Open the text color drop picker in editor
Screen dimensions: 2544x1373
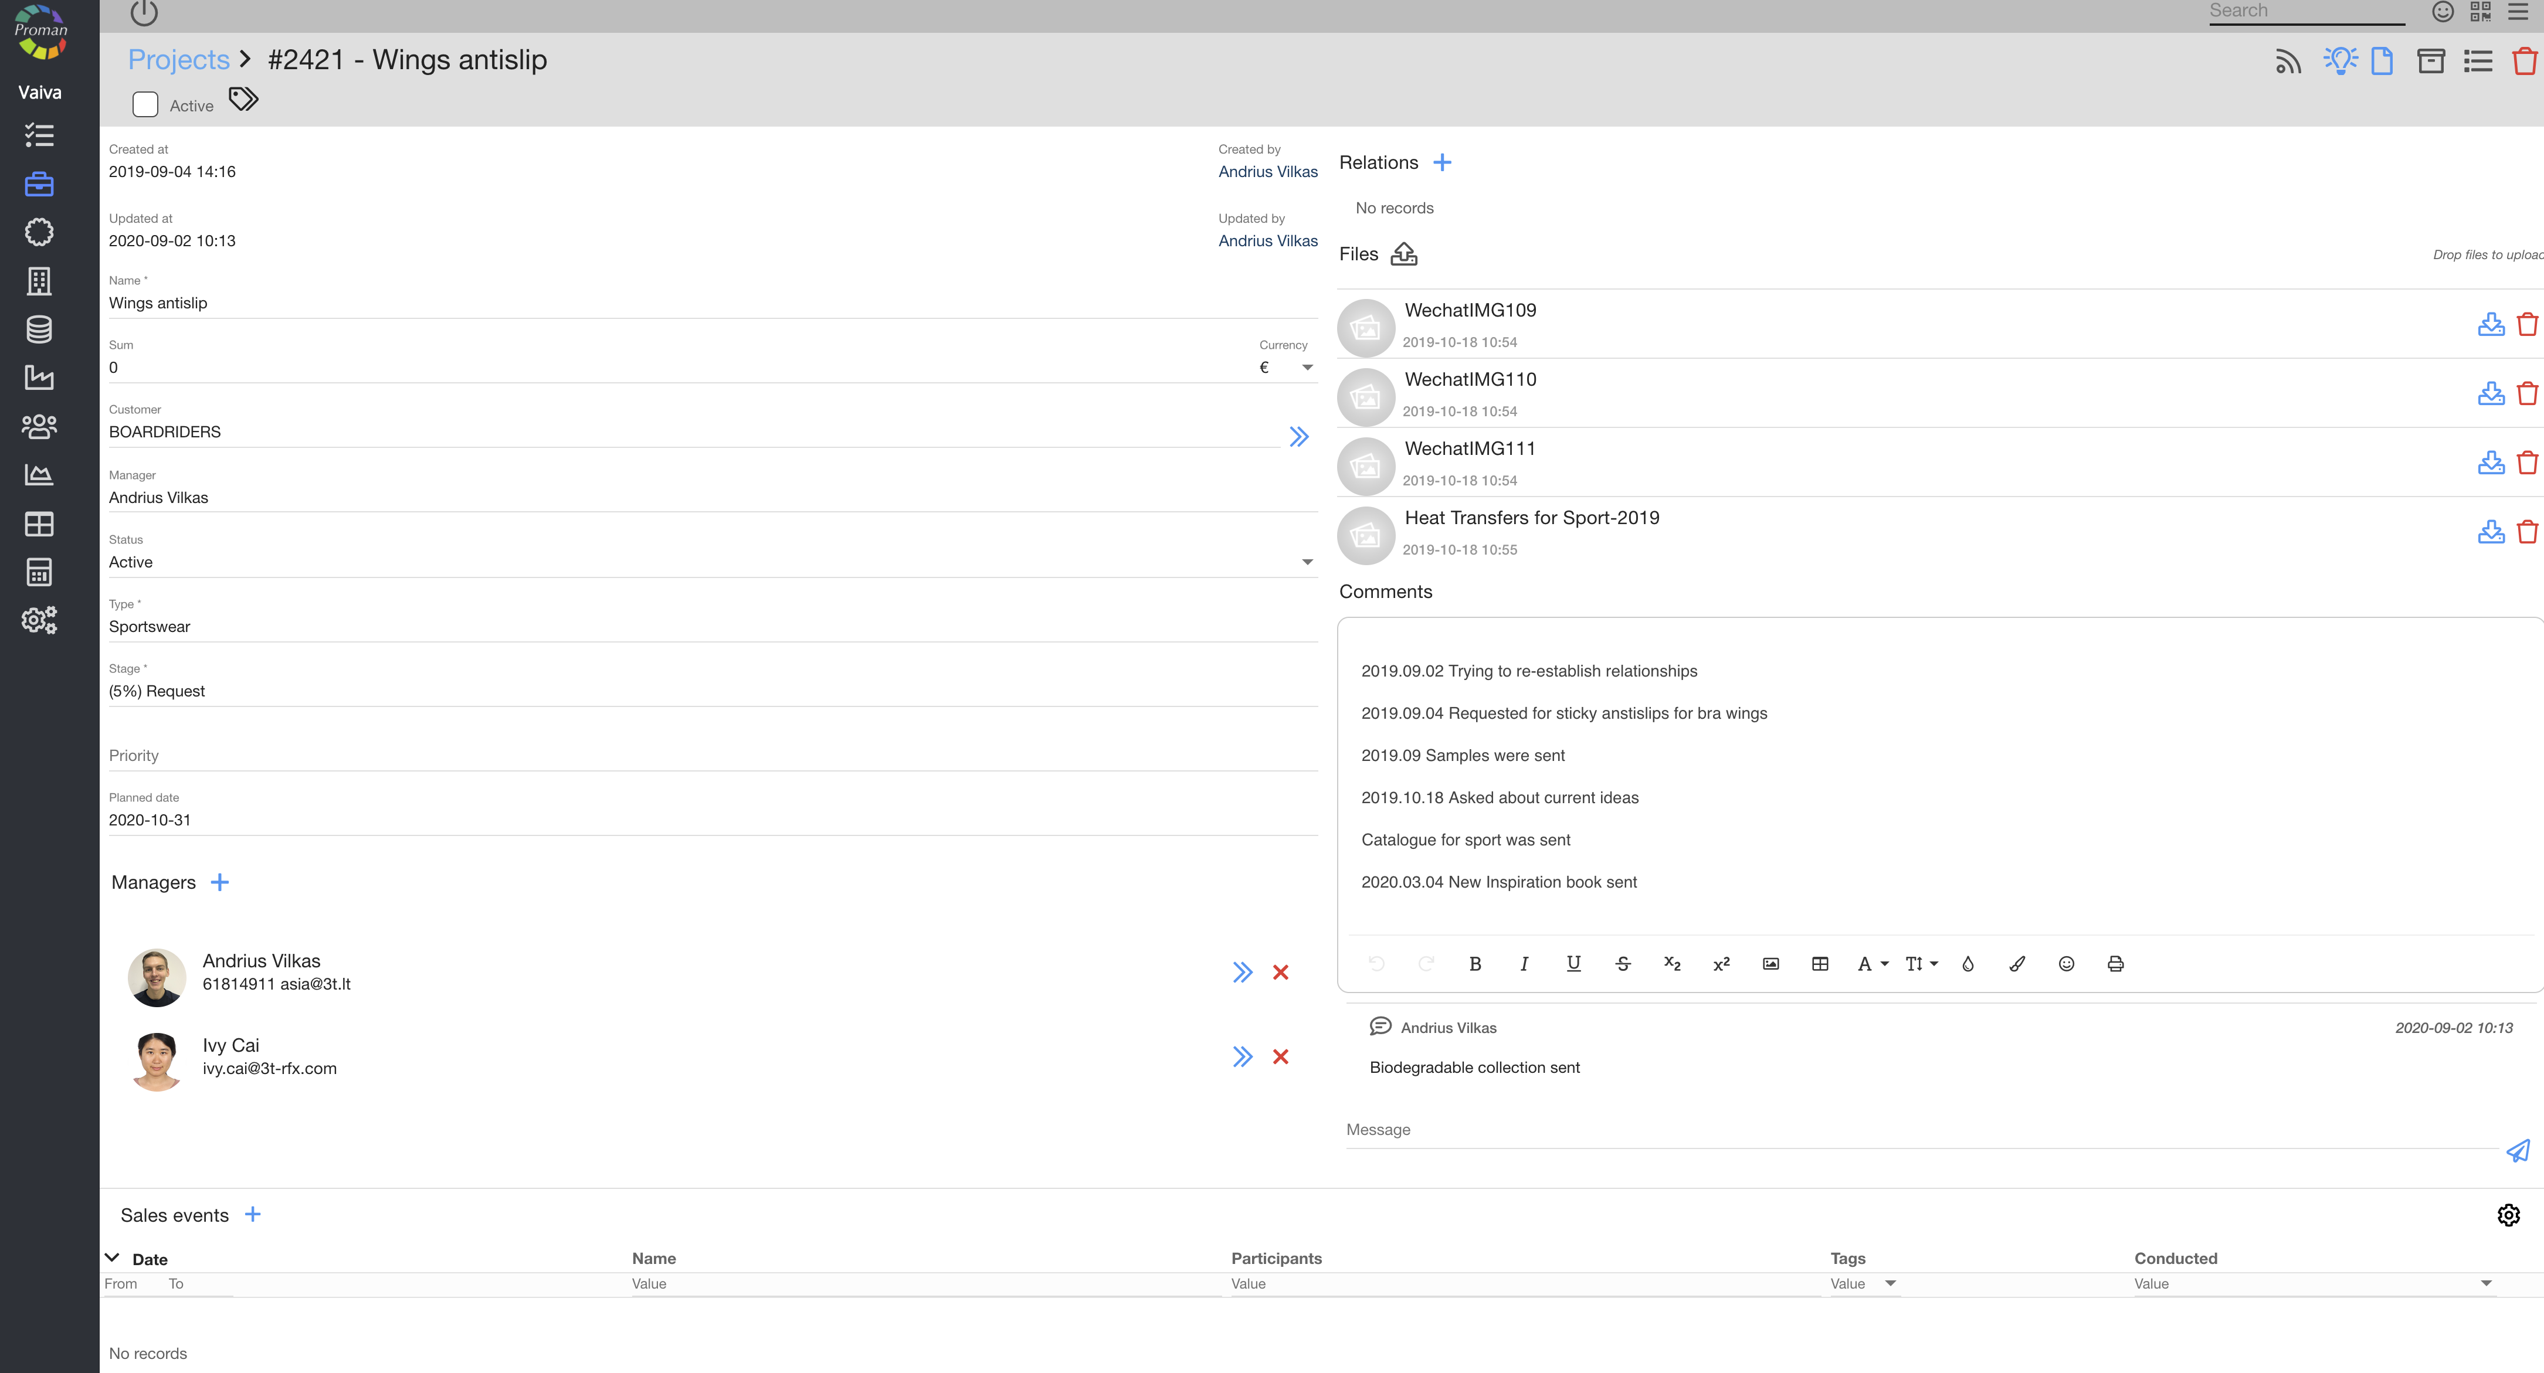coord(1968,964)
